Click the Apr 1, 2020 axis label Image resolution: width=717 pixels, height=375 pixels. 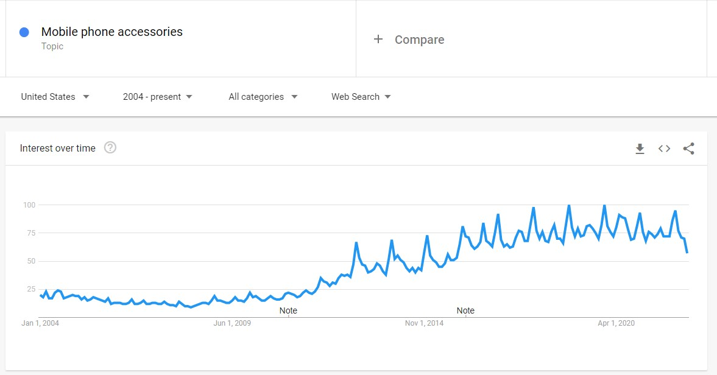tap(616, 323)
